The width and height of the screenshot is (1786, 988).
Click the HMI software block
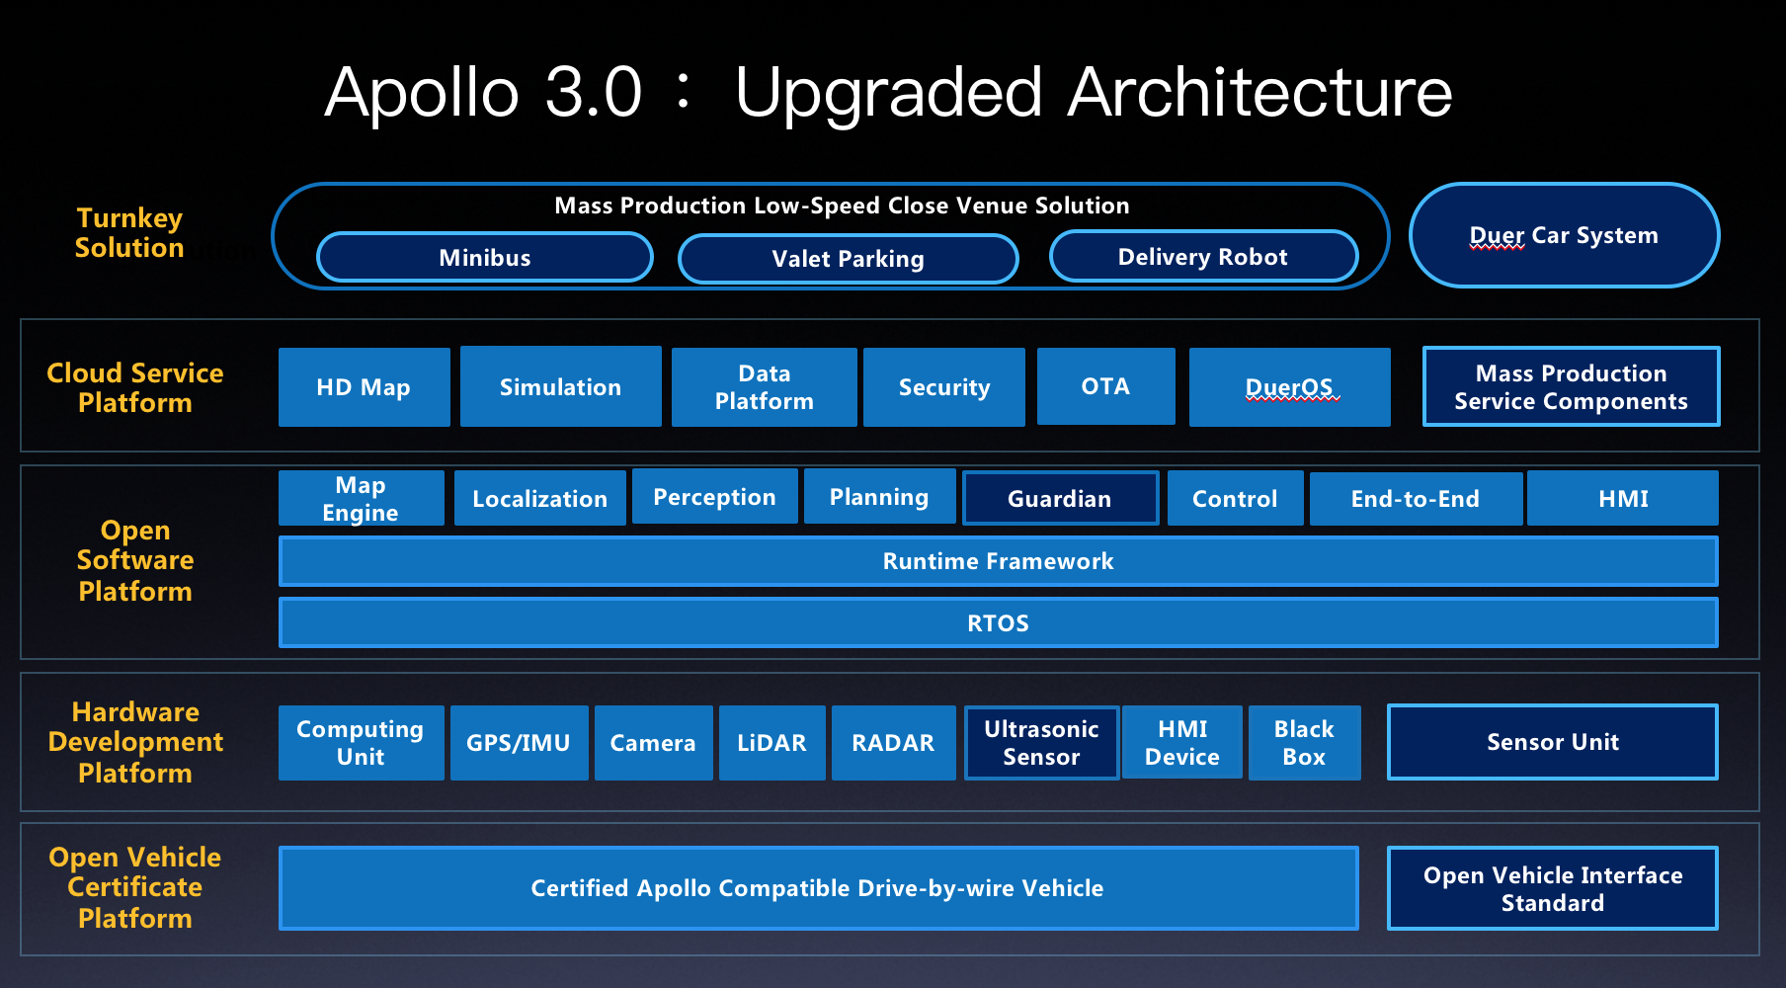[1623, 498]
